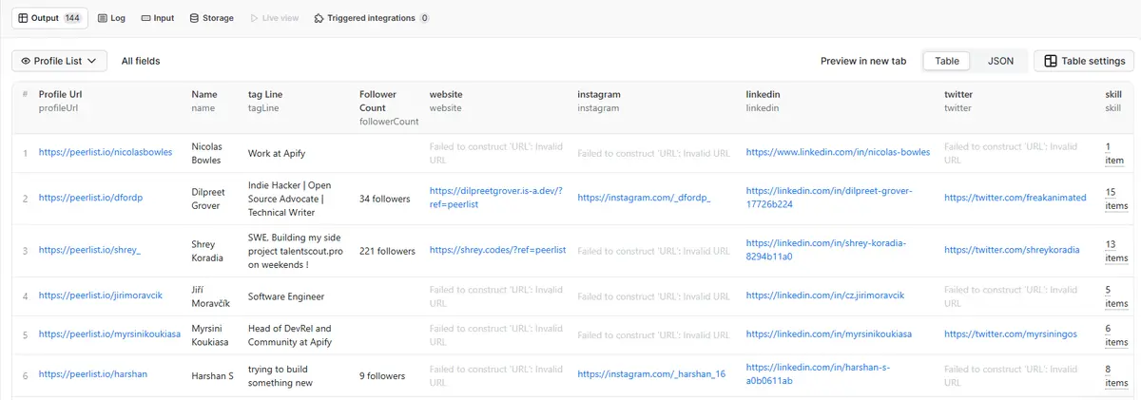This screenshot has width=1141, height=400.
Task: Open the peerlist.io/nicolasbowles profile link
Action: coord(106,152)
